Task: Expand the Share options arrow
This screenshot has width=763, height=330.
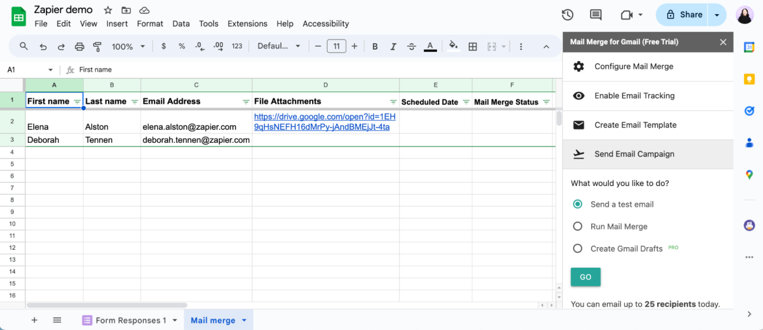Action: click(x=717, y=15)
